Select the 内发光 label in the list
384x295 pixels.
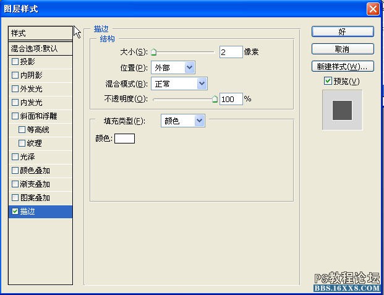click(x=31, y=103)
